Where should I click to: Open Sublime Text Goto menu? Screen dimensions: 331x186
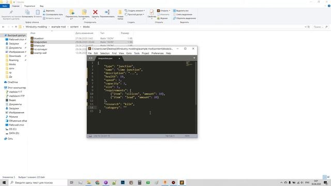point(129,53)
